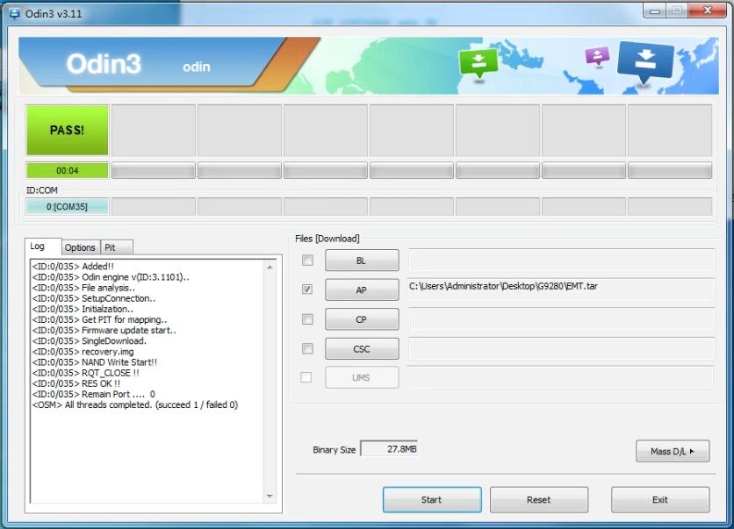Screen dimensions: 734x529
Task: Click the green 00:04 progress bar
Action: [68, 171]
